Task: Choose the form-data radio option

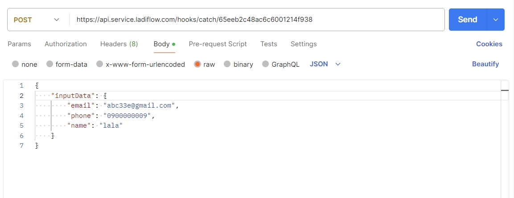Action: 50,64
